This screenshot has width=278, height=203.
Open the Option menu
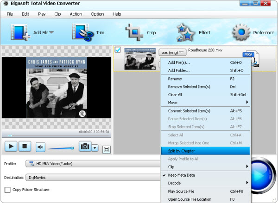(x=97, y=14)
